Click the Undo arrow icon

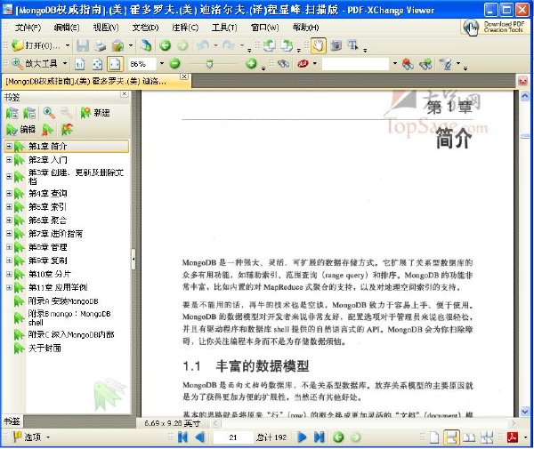(x=203, y=45)
